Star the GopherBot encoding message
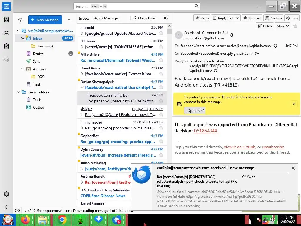This screenshot has width=301, height=226. 161,142
